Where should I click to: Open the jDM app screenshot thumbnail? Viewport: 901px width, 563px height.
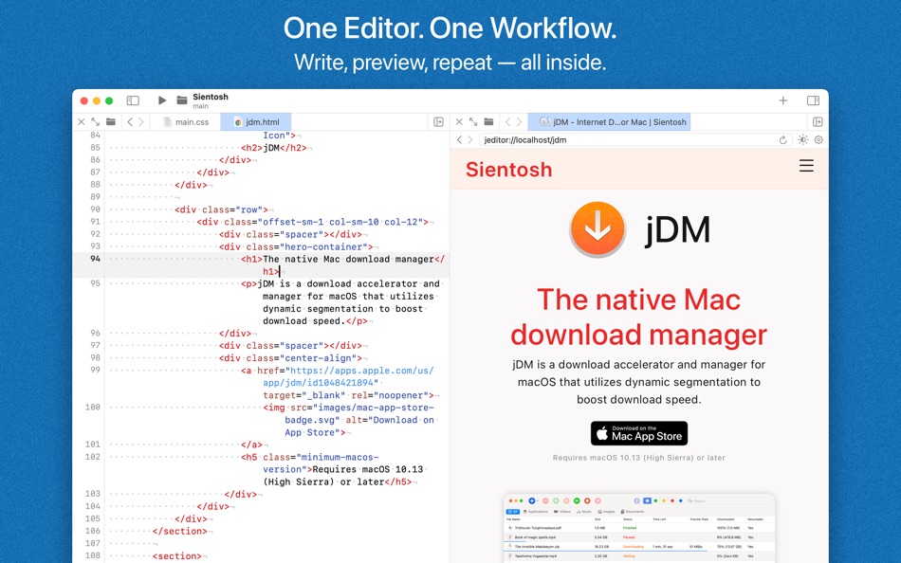[x=639, y=528]
